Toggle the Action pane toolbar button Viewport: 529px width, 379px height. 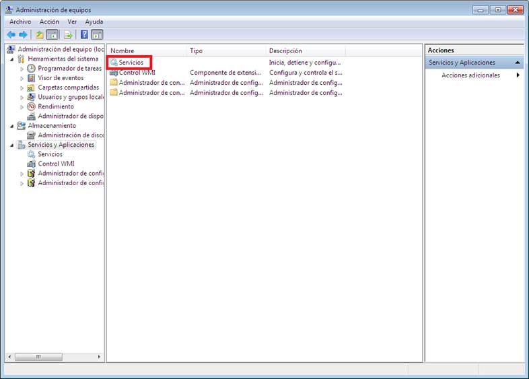click(x=97, y=34)
